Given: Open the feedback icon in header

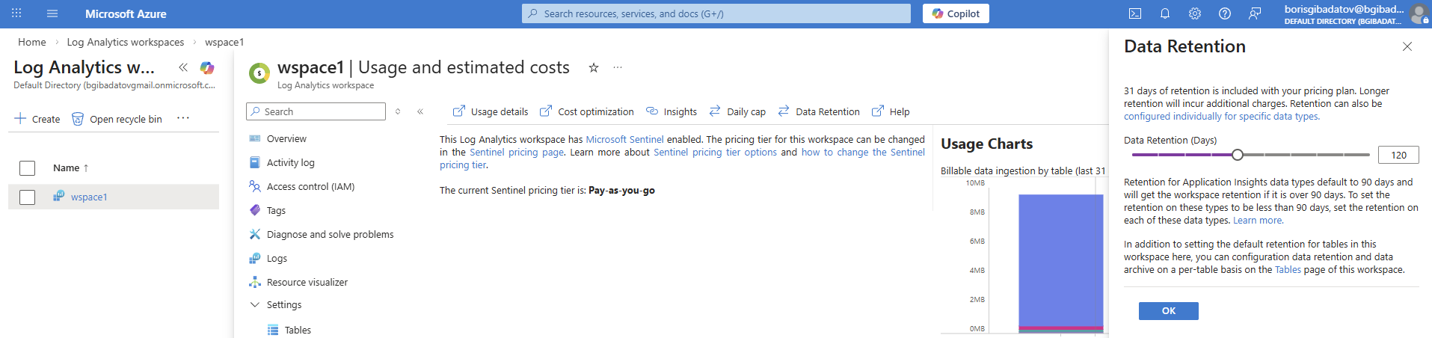Looking at the screenshot, I should click(1254, 13).
